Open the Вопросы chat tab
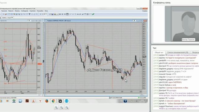 pyautogui.click(x=195, y=52)
